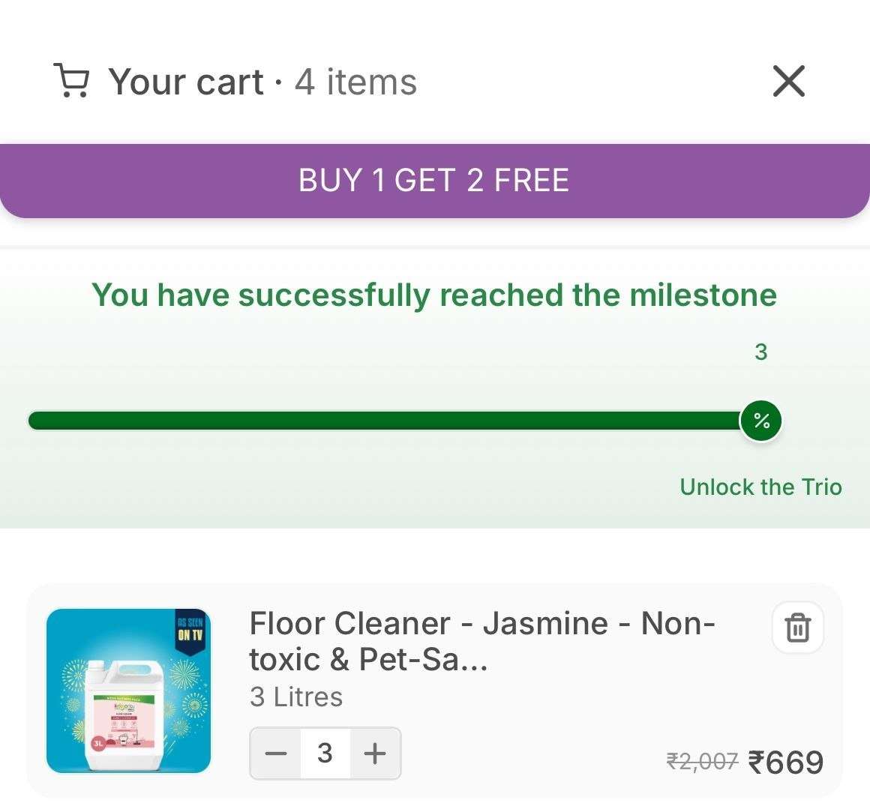Image resolution: width=870 pixels, height=803 pixels.
Task: Click the '4 items' count text
Action: point(355,82)
